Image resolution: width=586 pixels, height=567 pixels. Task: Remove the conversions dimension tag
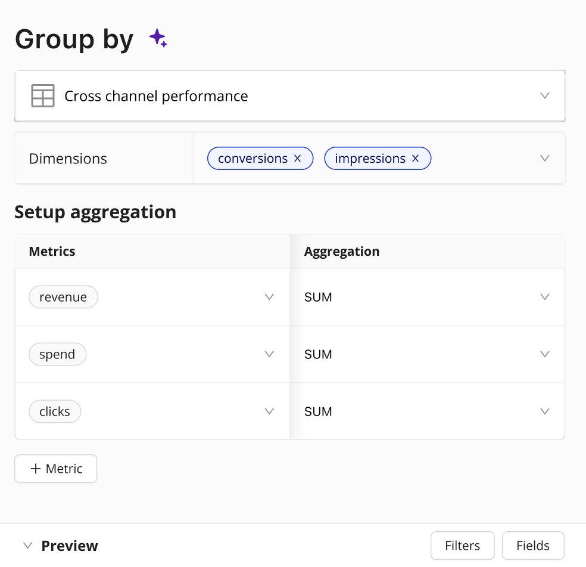(x=298, y=159)
